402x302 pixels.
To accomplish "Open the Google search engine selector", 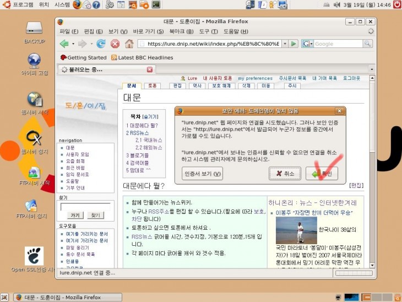I will click(x=307, y=44).
